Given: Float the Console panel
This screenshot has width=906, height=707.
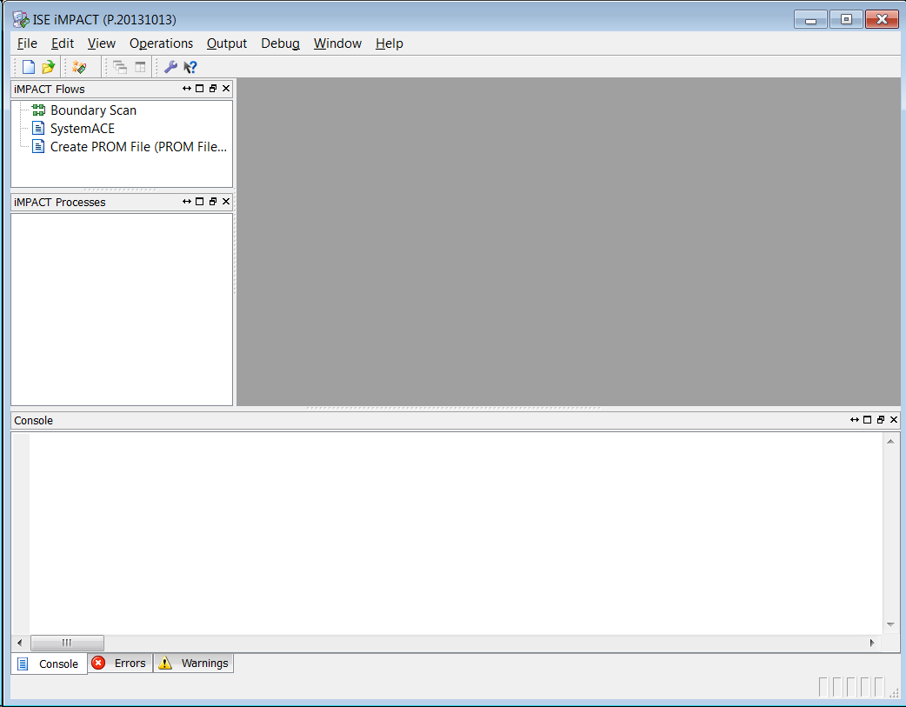Looking at the screenshot, I should (x=881, y=420).
